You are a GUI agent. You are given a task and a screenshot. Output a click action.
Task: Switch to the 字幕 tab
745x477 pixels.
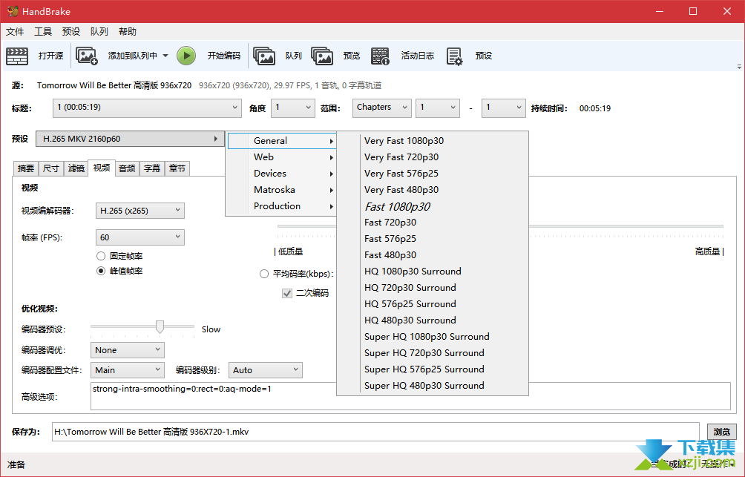(152, 168)
